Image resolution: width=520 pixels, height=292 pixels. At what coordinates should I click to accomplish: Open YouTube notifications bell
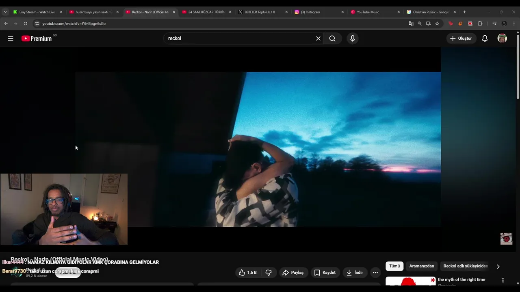(x=485, y=39)
